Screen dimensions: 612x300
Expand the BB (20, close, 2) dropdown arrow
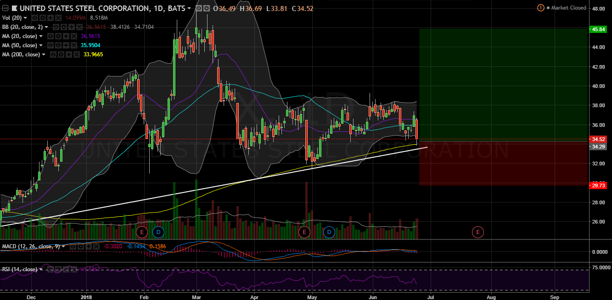pos(46,27)
